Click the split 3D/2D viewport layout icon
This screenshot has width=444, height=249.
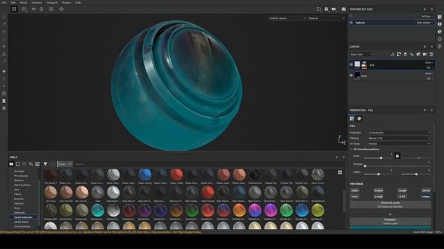point(24,9)
